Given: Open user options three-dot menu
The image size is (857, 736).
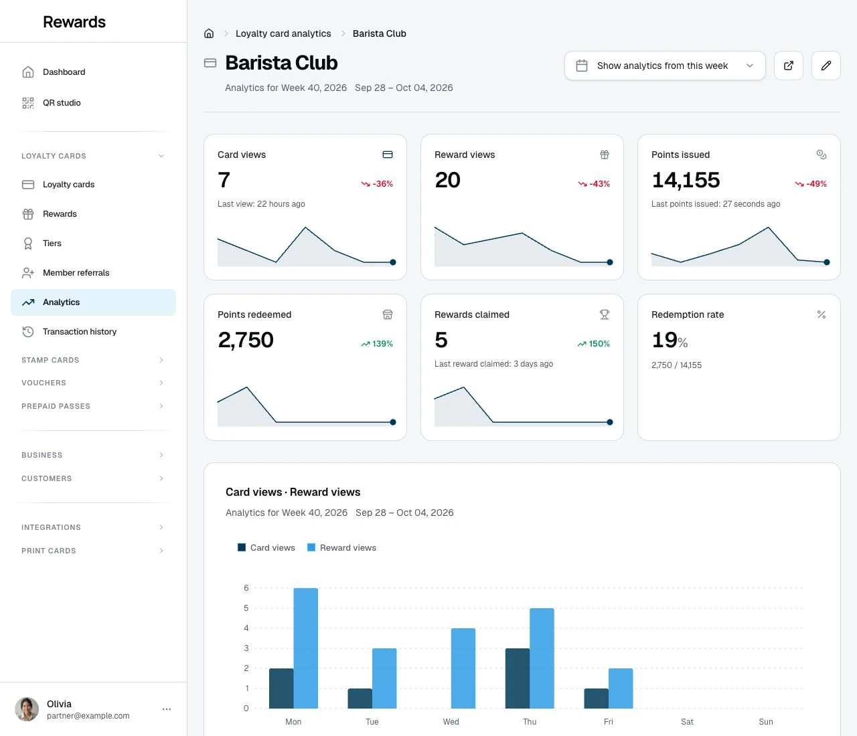Looking at the screenshot, I should (167, 709).
